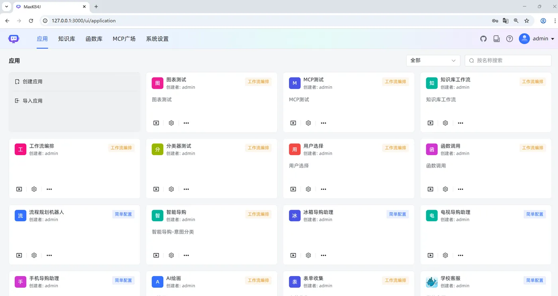The height and width of the screenshot is (296, 558).
Task: Open the browser translate page icon
Action: [x=505, y=21]
